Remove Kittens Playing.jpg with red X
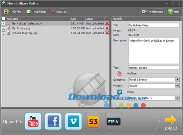 (x=107, y=33)
